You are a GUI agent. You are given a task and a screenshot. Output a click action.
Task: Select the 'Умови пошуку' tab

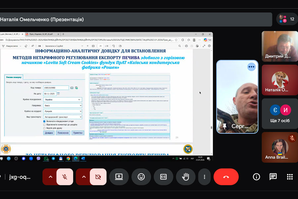[14, 77]
